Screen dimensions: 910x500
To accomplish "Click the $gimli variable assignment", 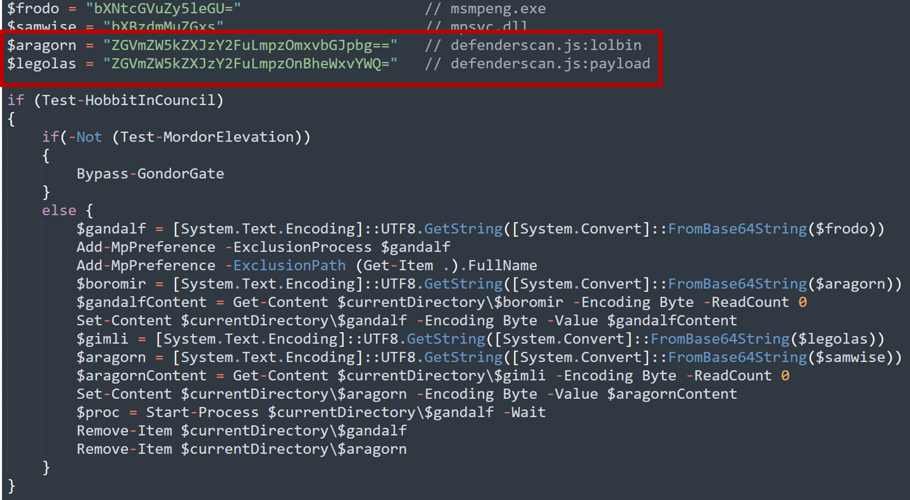I will [x=102, y=339].
